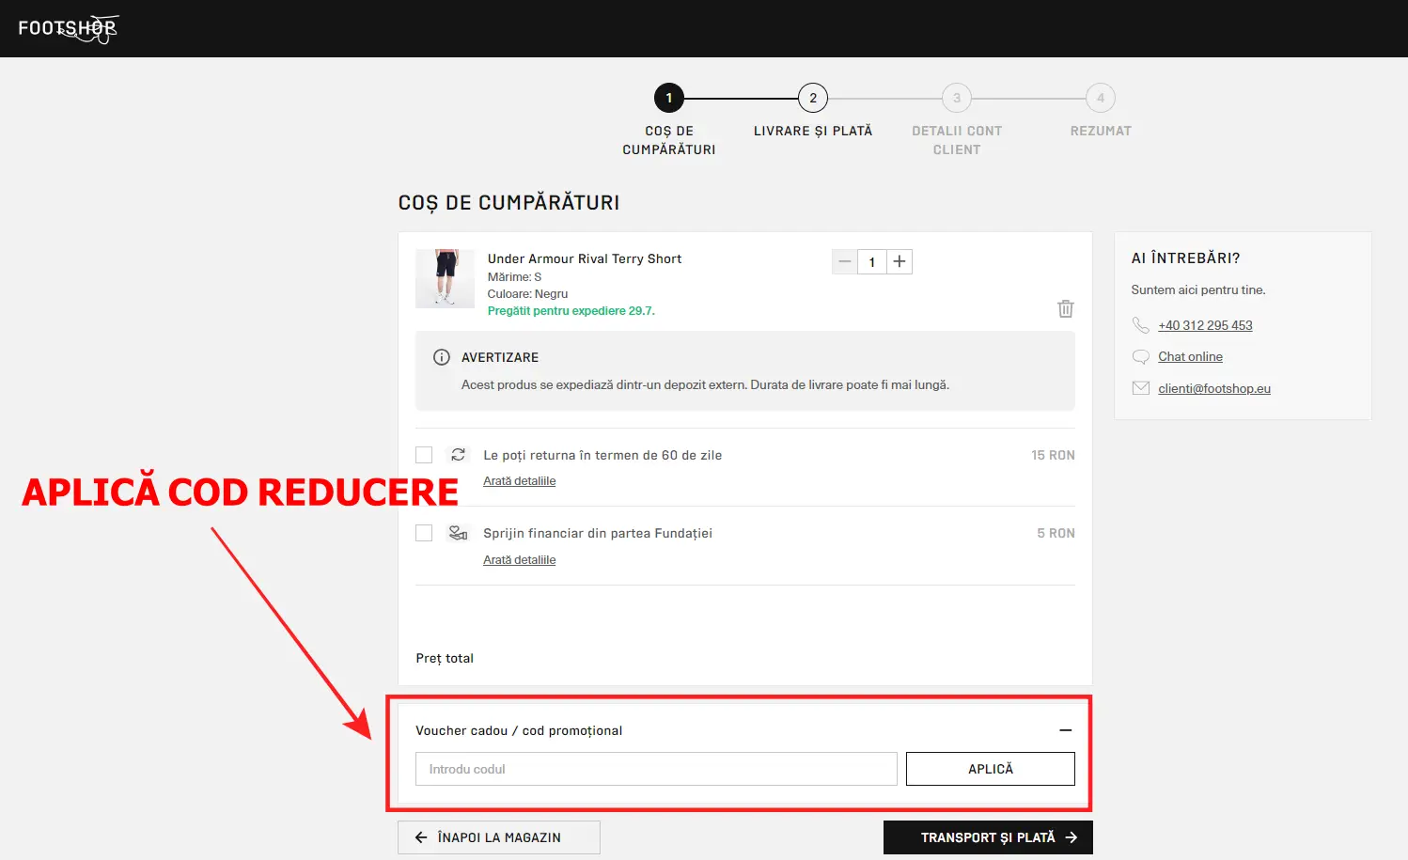The height and width of the screenshot is (860, 1408).
Task: Enable the 60-day return option checkbox
Action: point(424,455)
